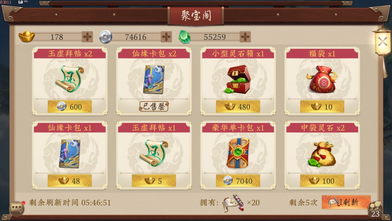Select the 豪华单卡包 card pack icon

pyautogui.click(x=238, y=153)
